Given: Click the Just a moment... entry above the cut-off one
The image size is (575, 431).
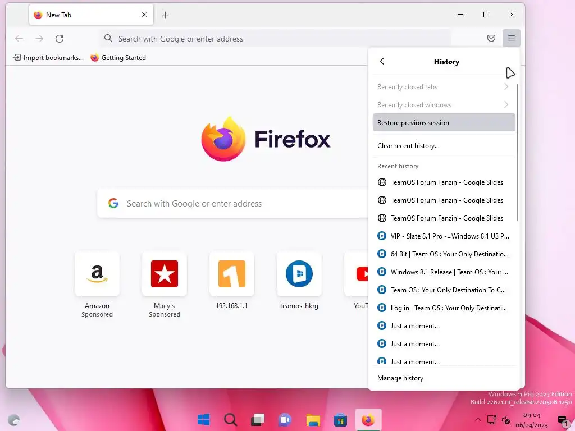Looking at the screenshot, I should [x=444, y=344].
